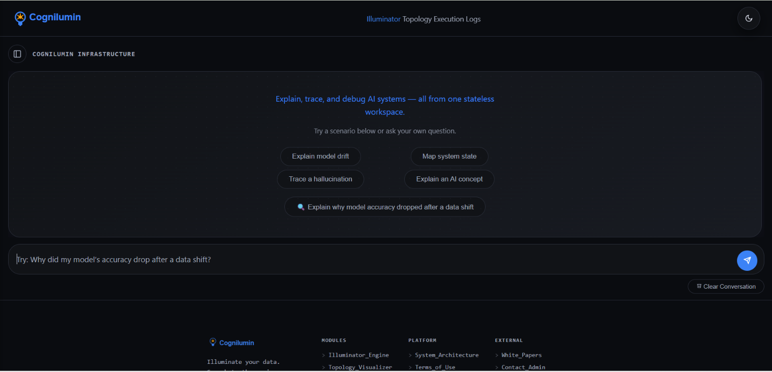Screen dimensions: 772x372
Task: Click the EXTERNAL footer heading
Action: click(509, 340)
